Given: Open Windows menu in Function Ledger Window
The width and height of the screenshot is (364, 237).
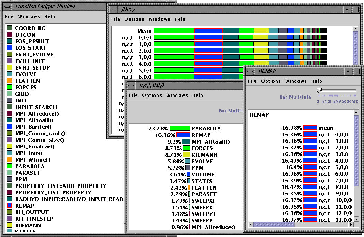Looking at the screenshot, I should (x=29, y=17).
